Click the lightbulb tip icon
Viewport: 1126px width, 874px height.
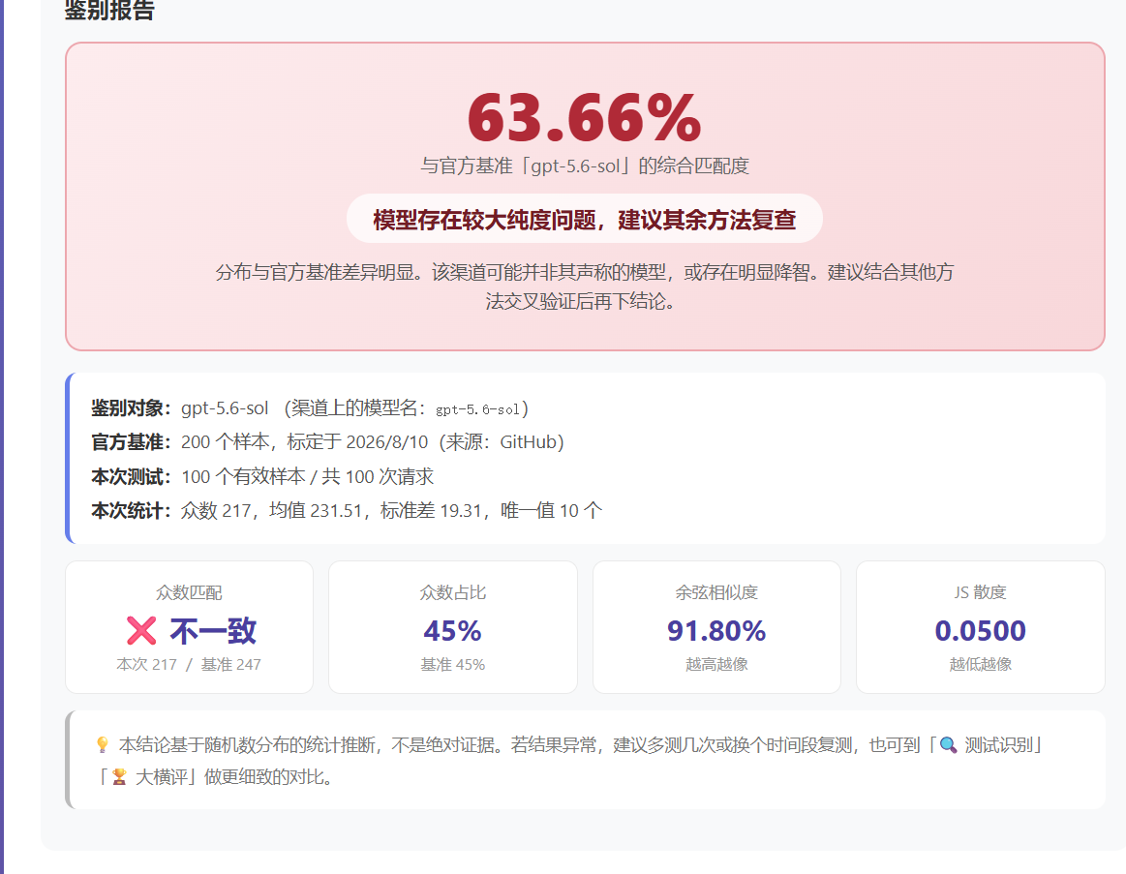(102, 744)
